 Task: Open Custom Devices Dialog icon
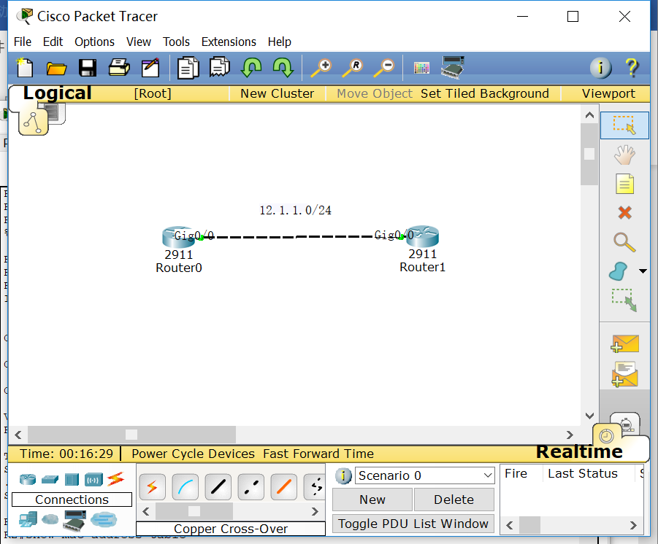(453, 67)
